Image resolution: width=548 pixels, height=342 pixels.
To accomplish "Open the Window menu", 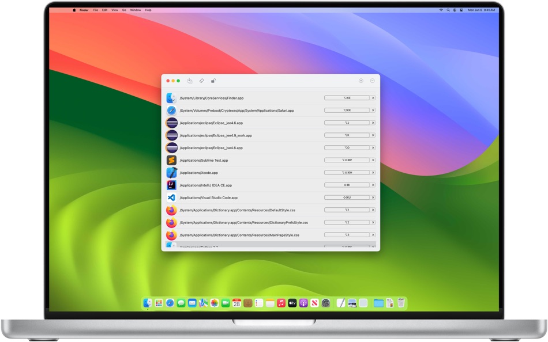I will 136,10.
